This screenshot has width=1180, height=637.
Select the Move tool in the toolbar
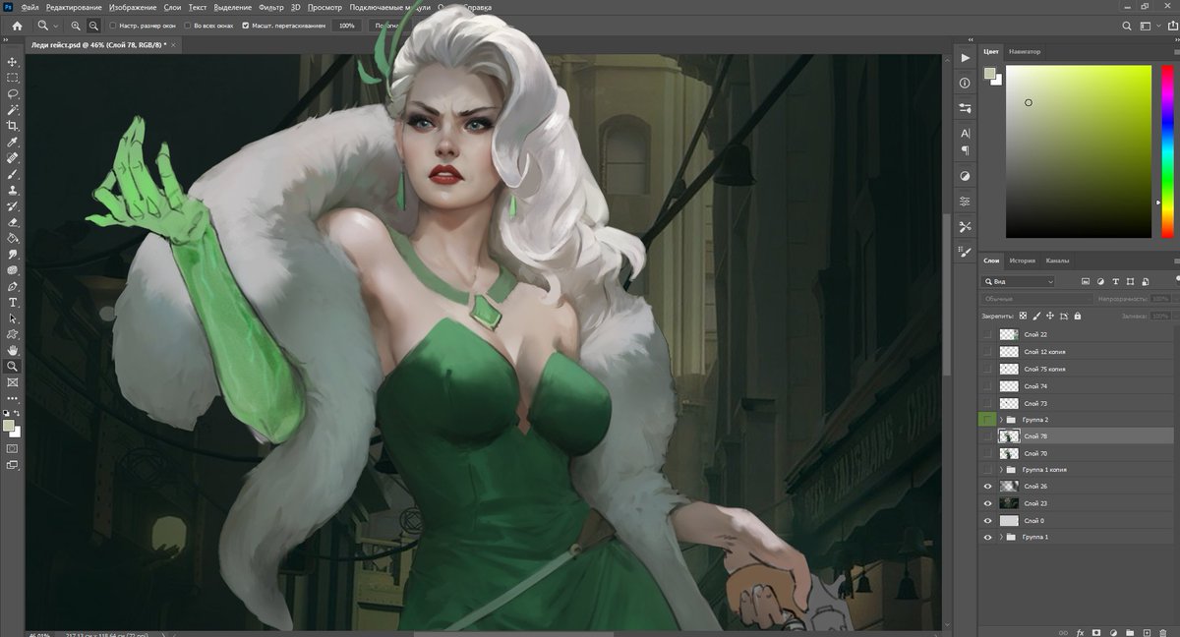click(13, 61)
